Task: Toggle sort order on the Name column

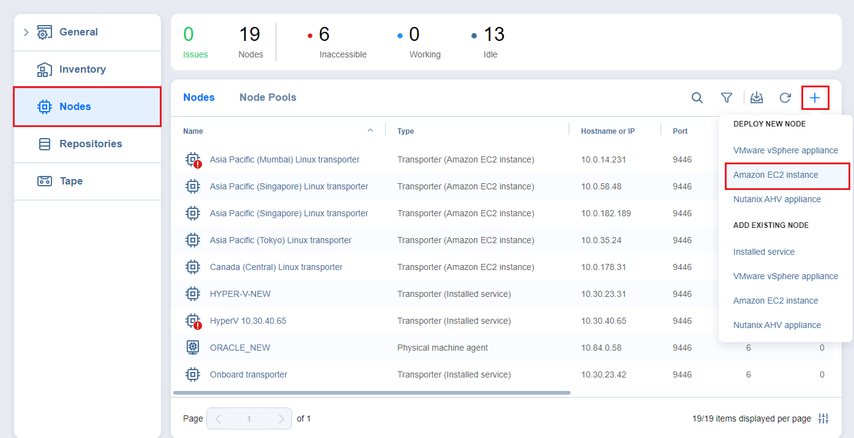Action: (370, 130)
